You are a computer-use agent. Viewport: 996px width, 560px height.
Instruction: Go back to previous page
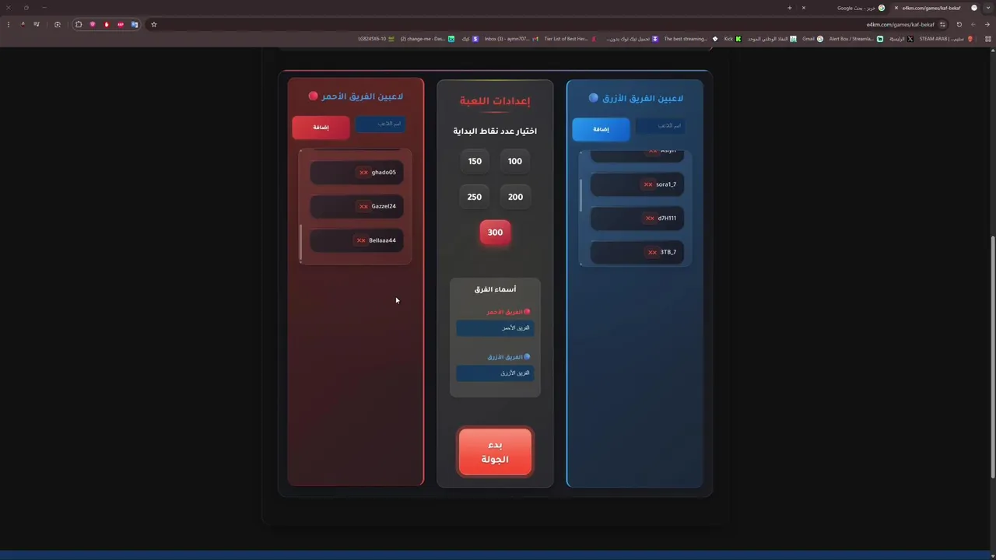click(x=987, y=24)
